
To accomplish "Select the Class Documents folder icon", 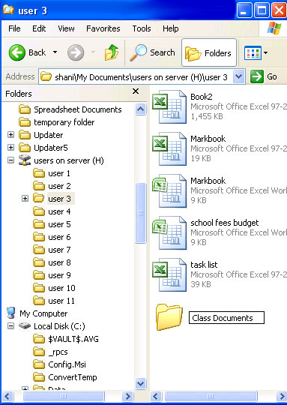I will tap(169, 317).
